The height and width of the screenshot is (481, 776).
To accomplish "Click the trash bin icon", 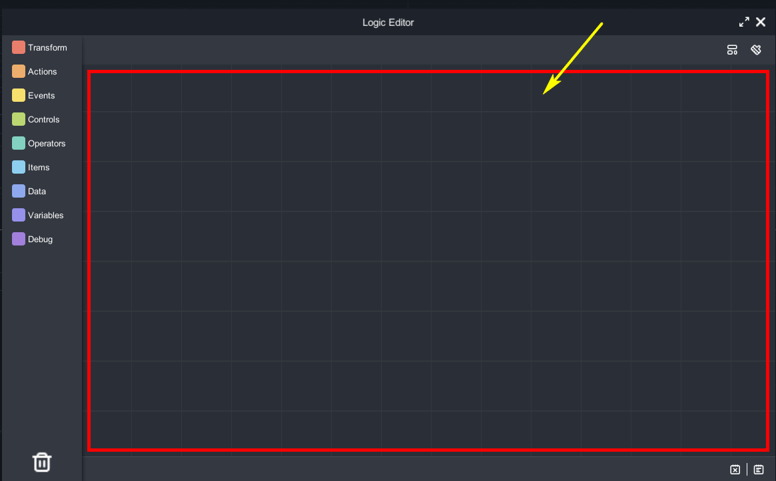I will point(42,462).
